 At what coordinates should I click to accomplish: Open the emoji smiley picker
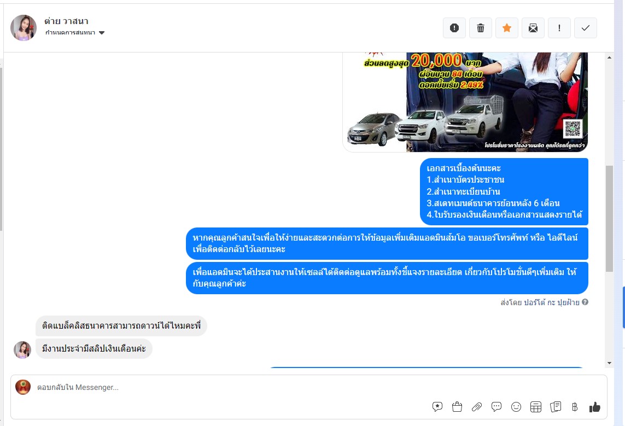(516, 407)
